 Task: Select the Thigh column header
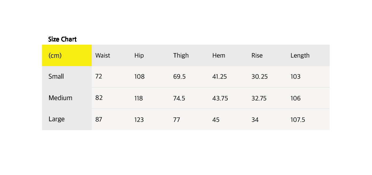point(181,55)
